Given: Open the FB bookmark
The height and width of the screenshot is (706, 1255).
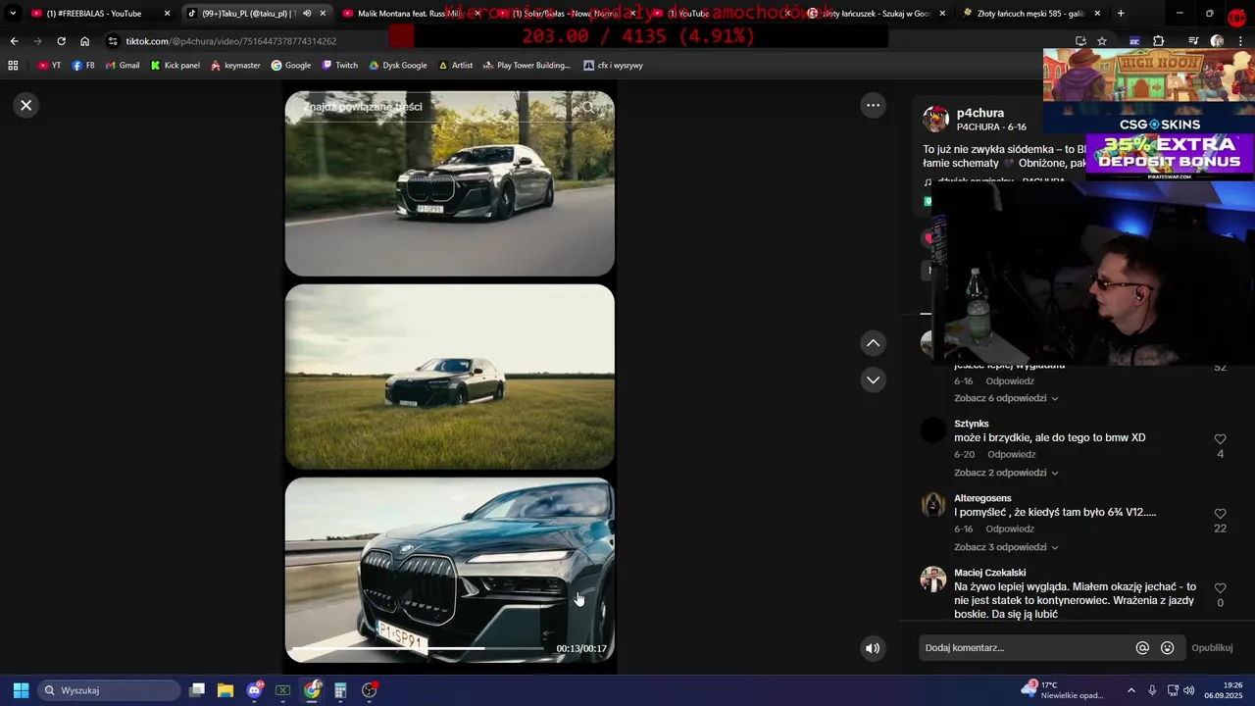Looking at the screenshot, I should 83,66.
